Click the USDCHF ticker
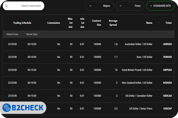Screen dimensions: 178x118 tap(167, 109)
